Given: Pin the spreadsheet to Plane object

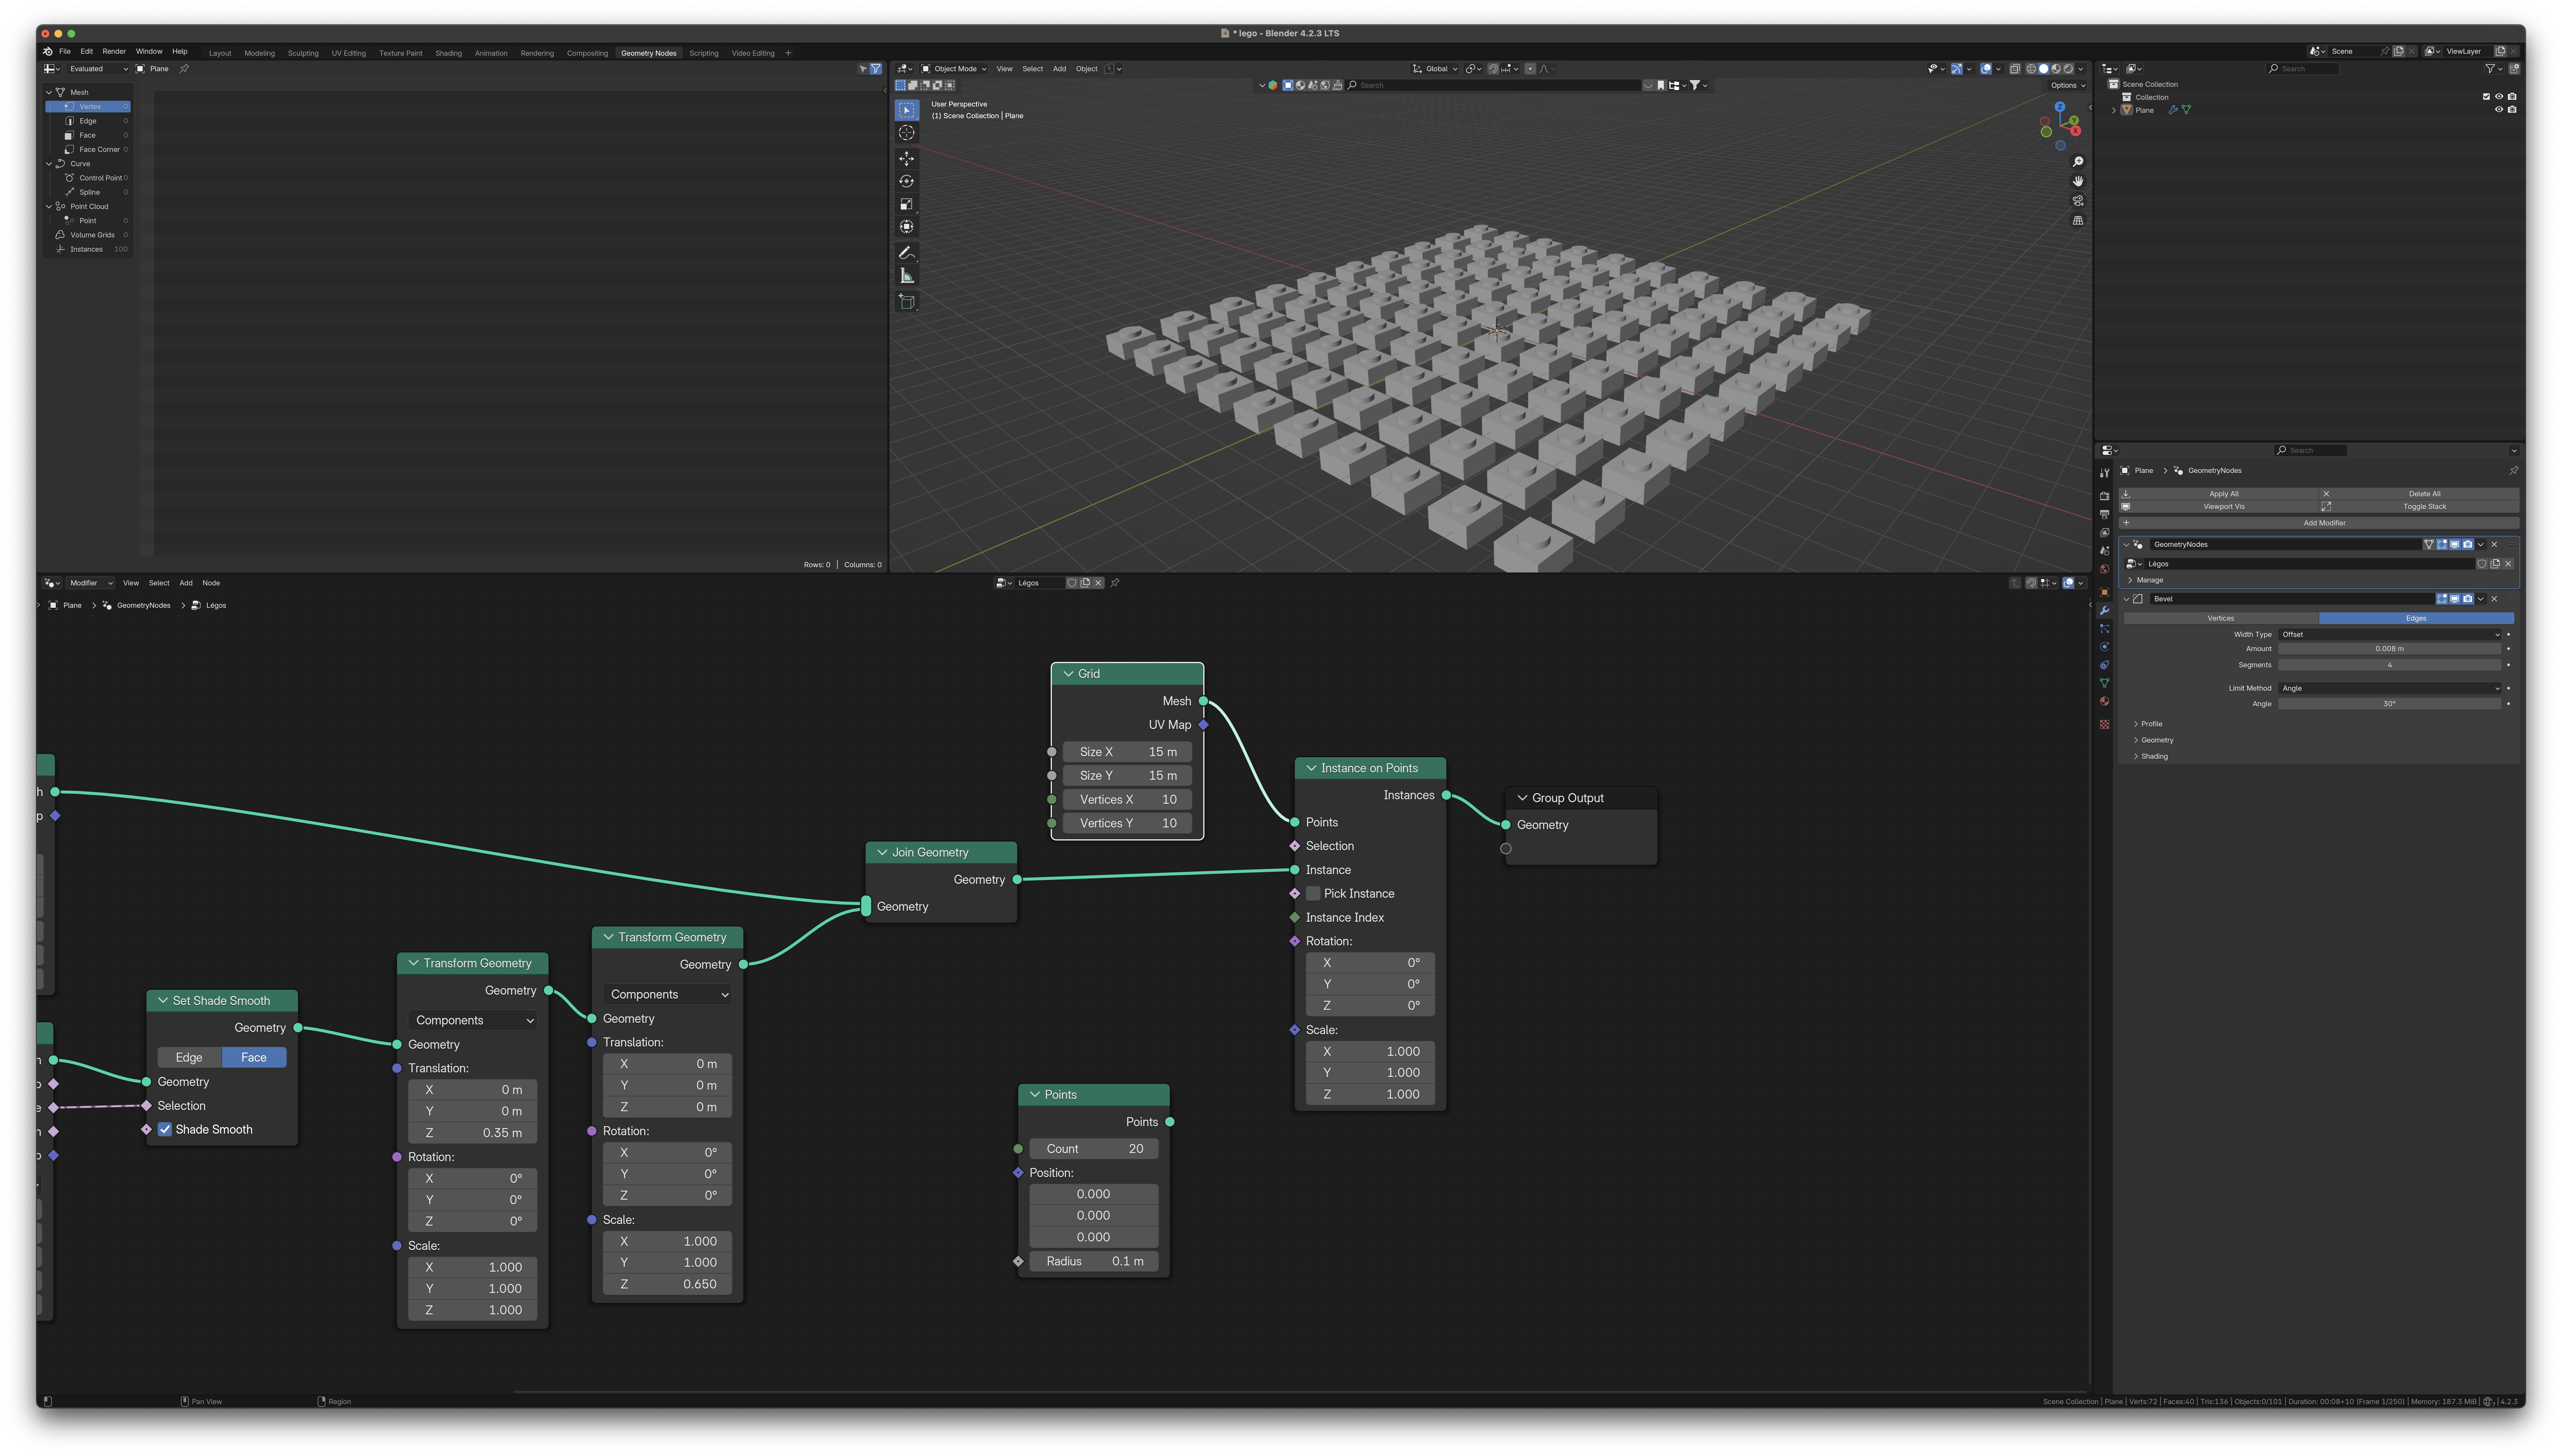Looking at the screenshot, I should (184, 69).
